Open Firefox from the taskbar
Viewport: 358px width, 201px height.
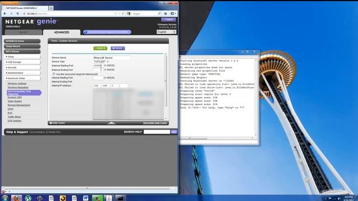(16, 198)
